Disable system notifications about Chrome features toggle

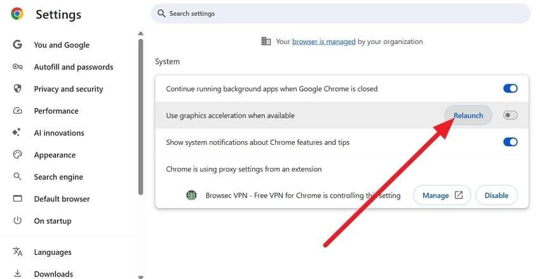[510, 142]
